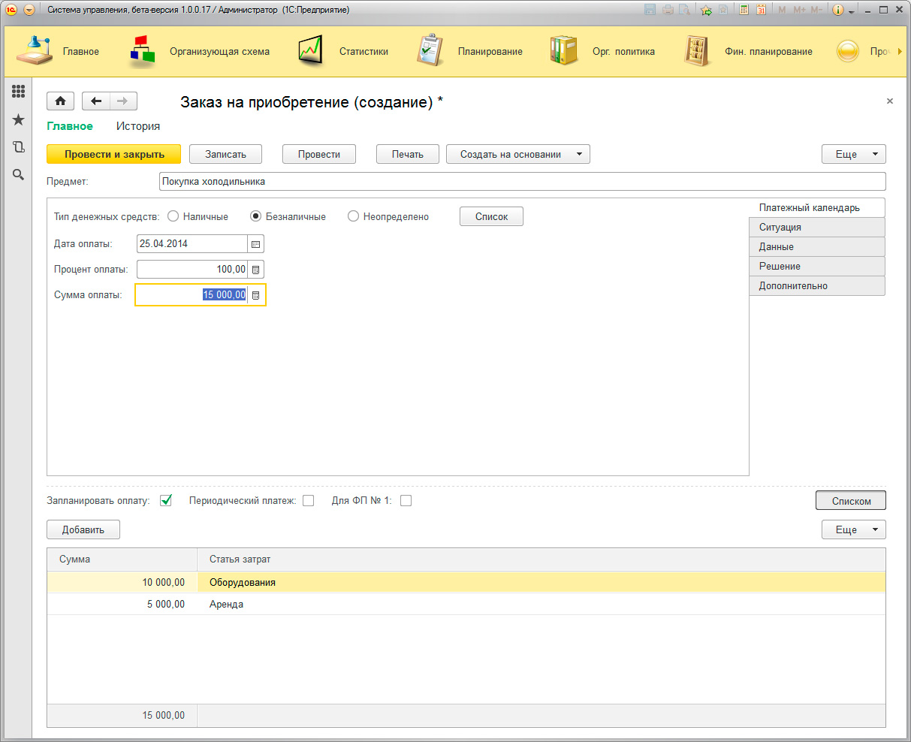Open favorites star in left sidebar
The height and width of the screenshot is (742, 911).
18,119
